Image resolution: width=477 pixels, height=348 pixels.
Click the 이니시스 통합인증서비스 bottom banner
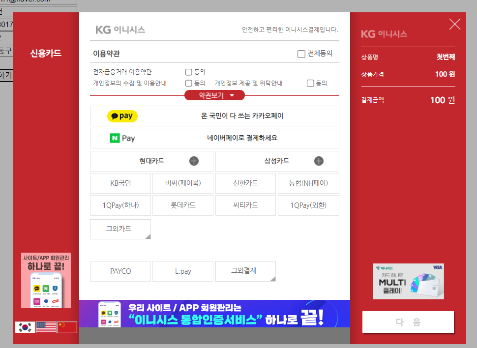214,314
